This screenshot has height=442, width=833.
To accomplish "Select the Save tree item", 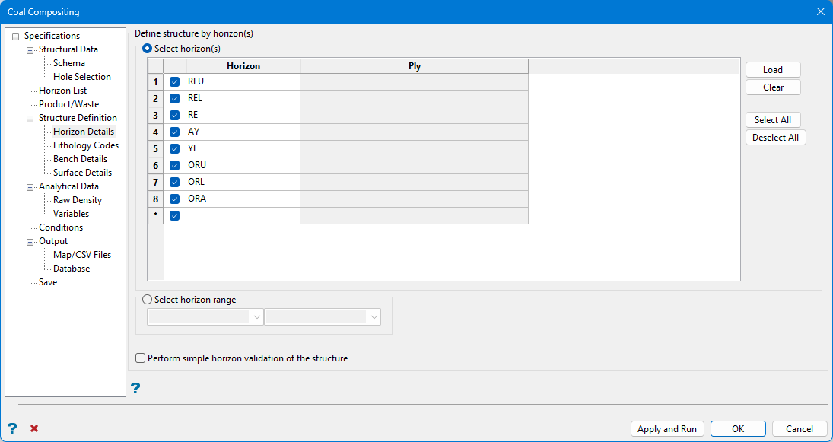I will 48,282.
